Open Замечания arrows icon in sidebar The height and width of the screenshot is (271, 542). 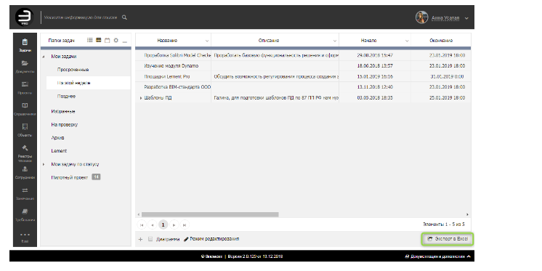pos(25,190)
